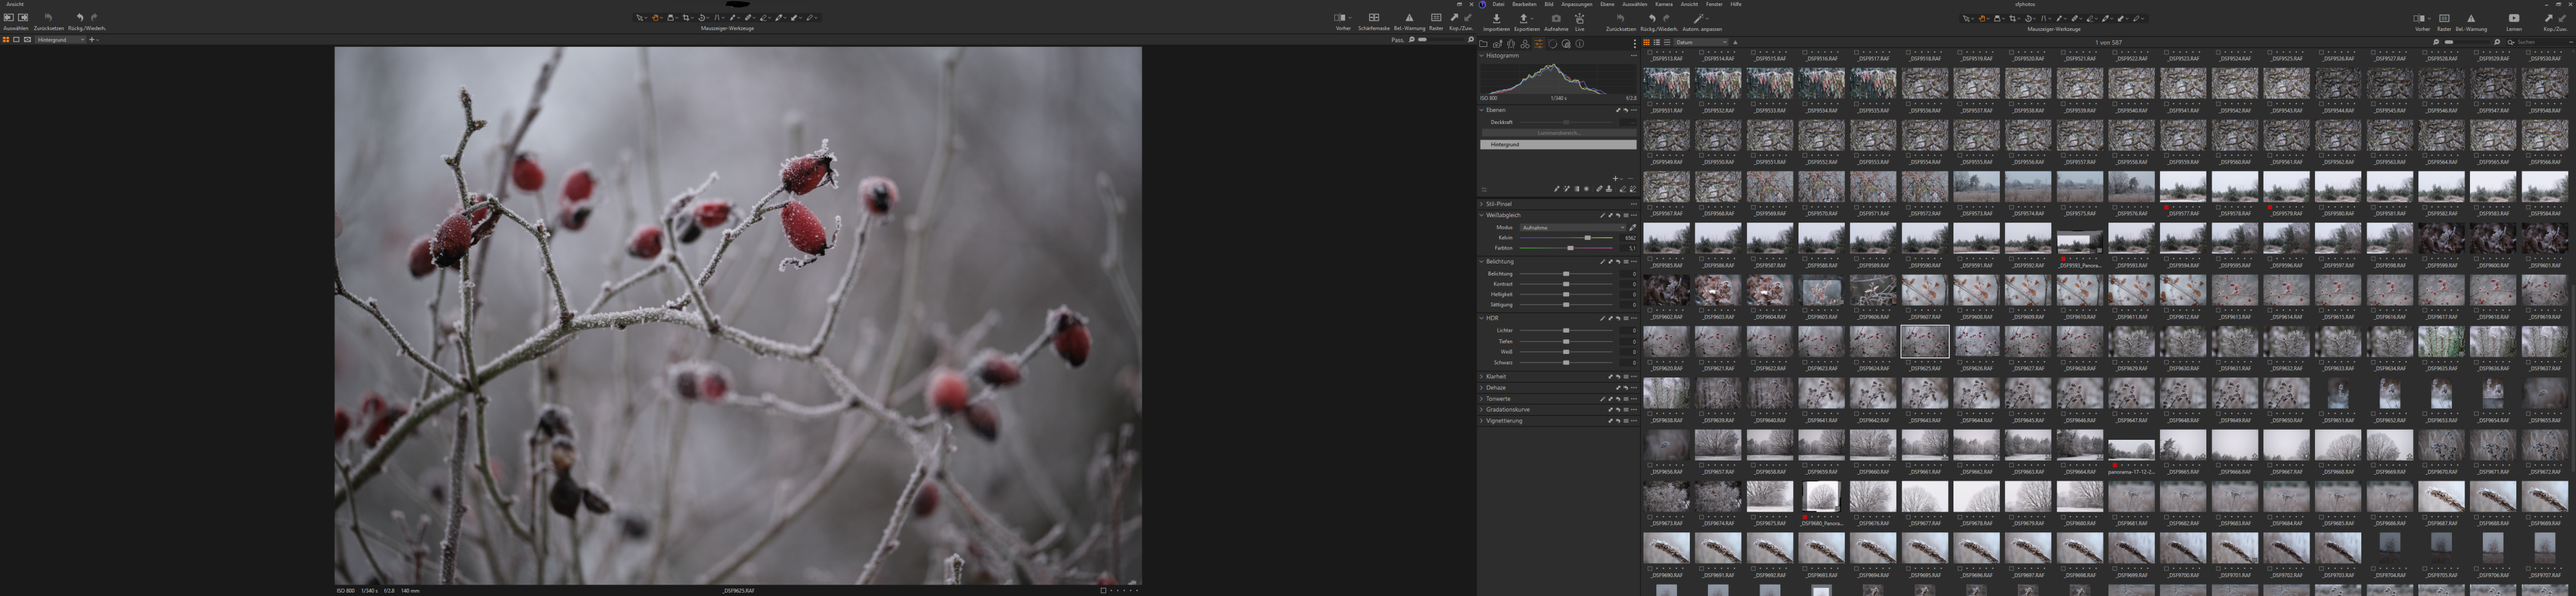Open the Bearbeiten menu

point(1525,4)
